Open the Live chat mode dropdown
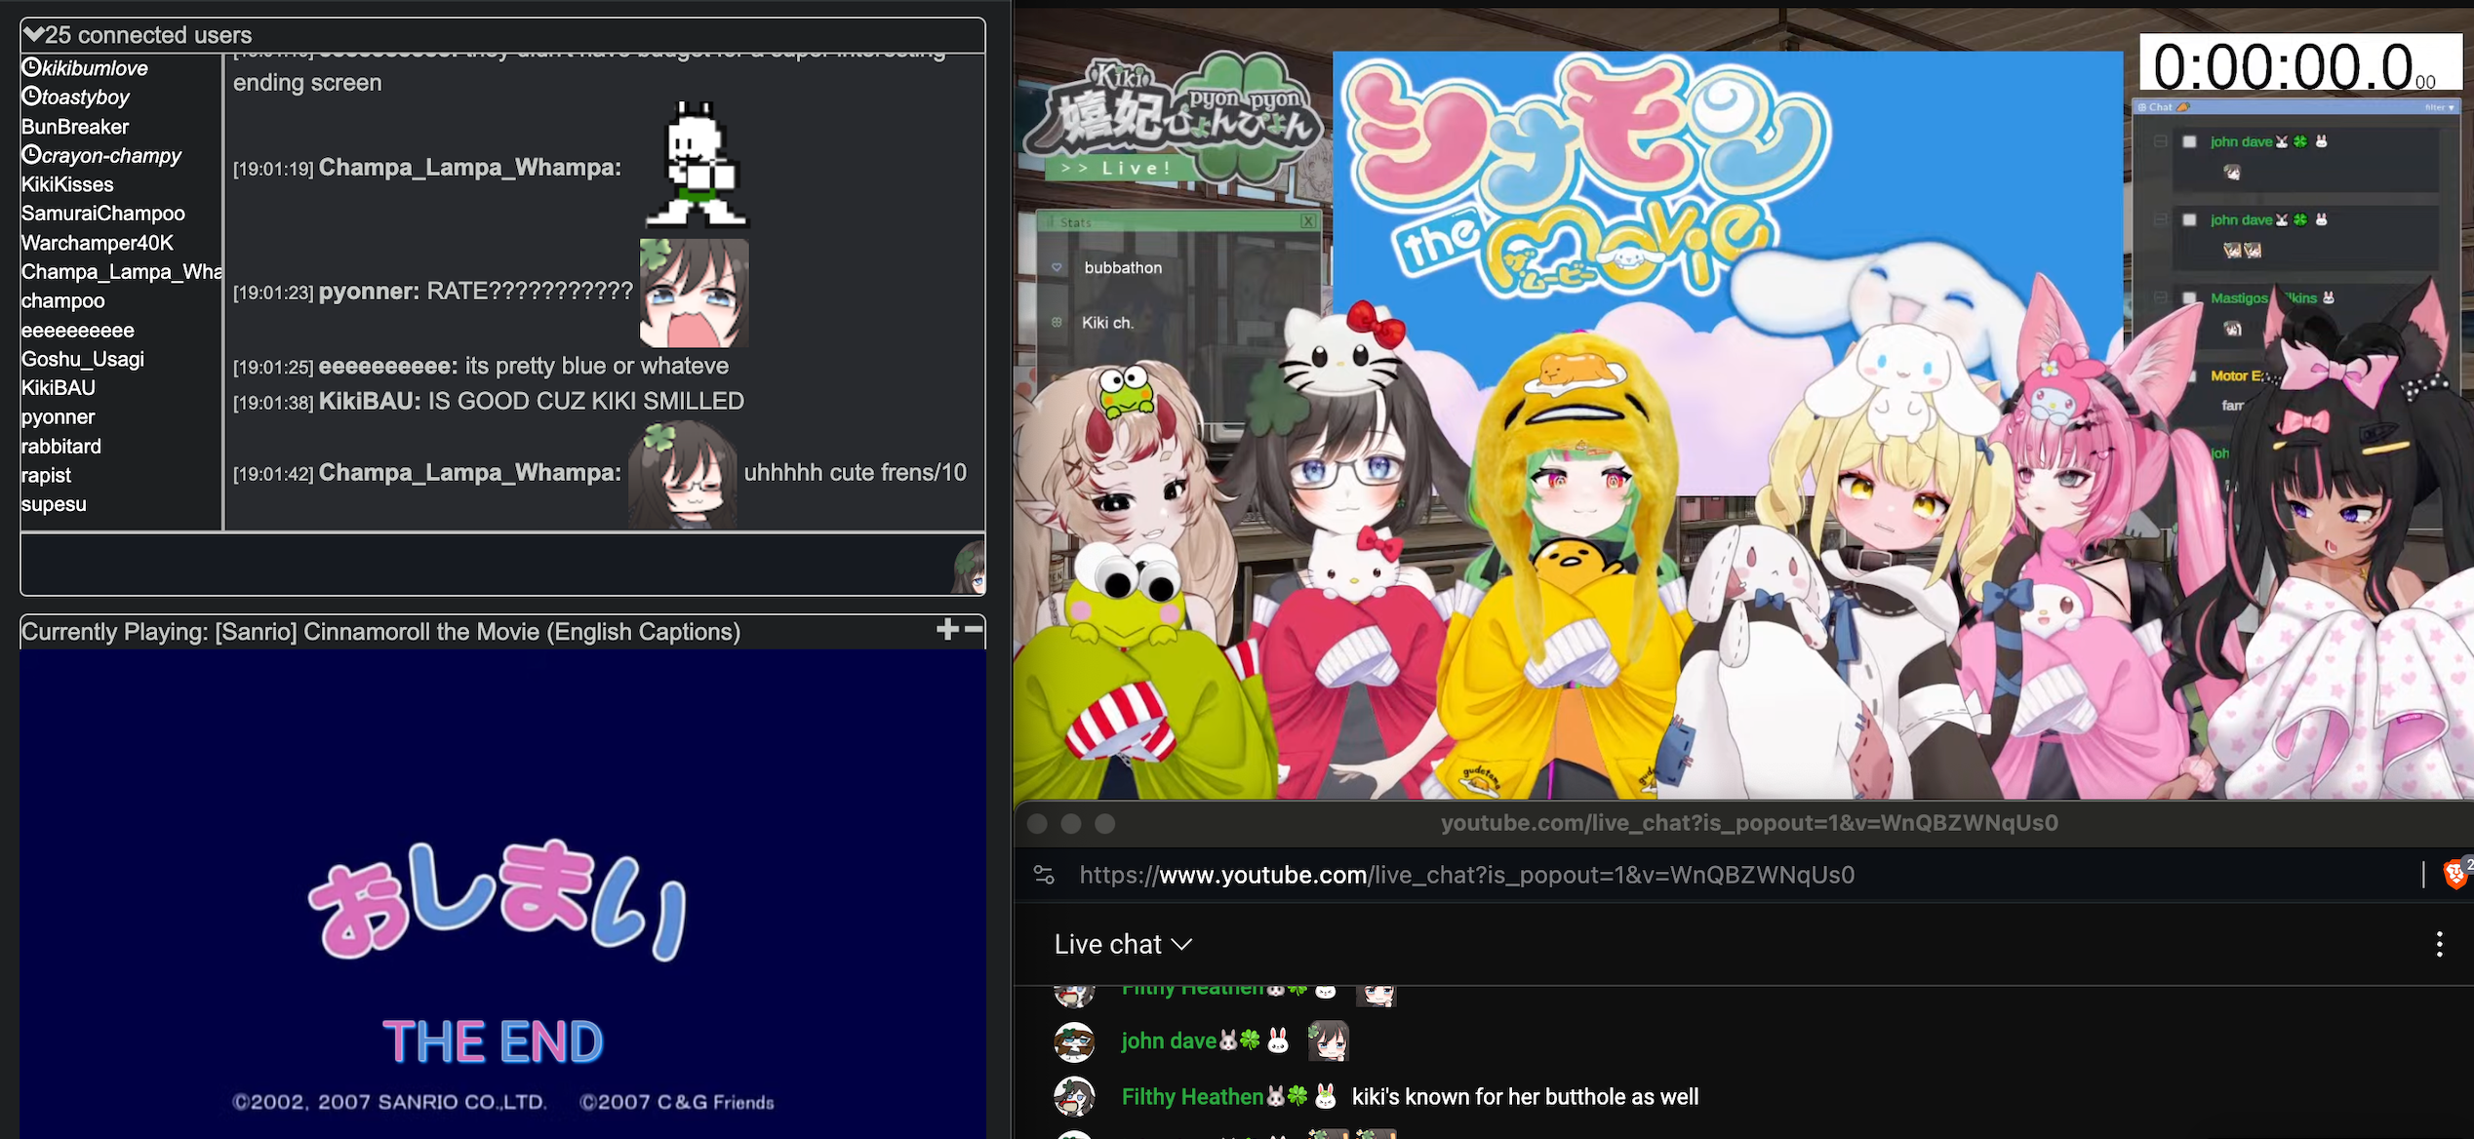Viewport: 2474px width, 1139px height. click(x=1123, y=944)
